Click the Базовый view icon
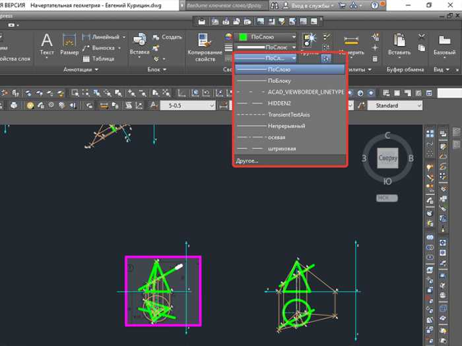The image size is (462, 346). [444, 41]
